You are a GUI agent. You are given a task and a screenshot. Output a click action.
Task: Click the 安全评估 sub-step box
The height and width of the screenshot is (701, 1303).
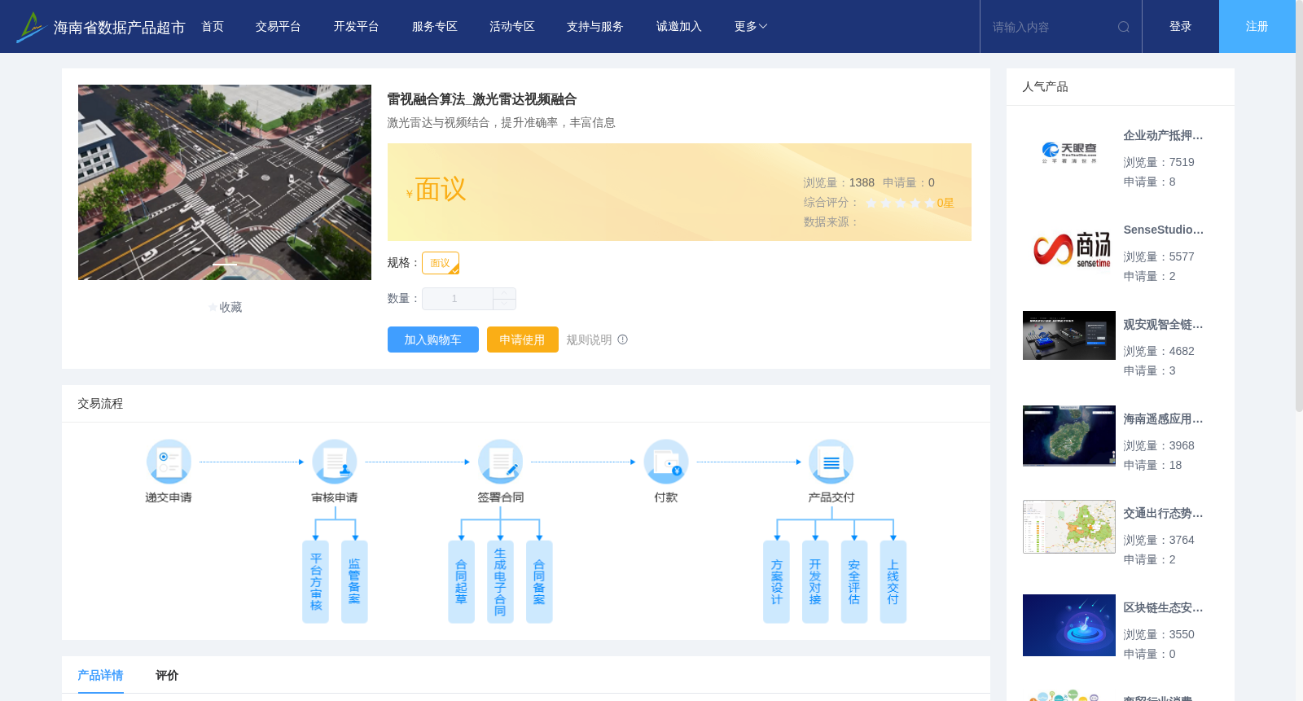(x=854, y=581)
